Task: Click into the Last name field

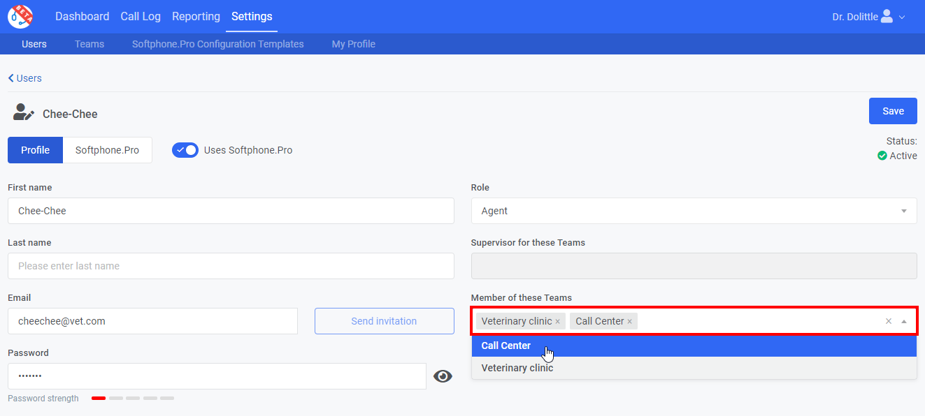Action: [231, 266]
